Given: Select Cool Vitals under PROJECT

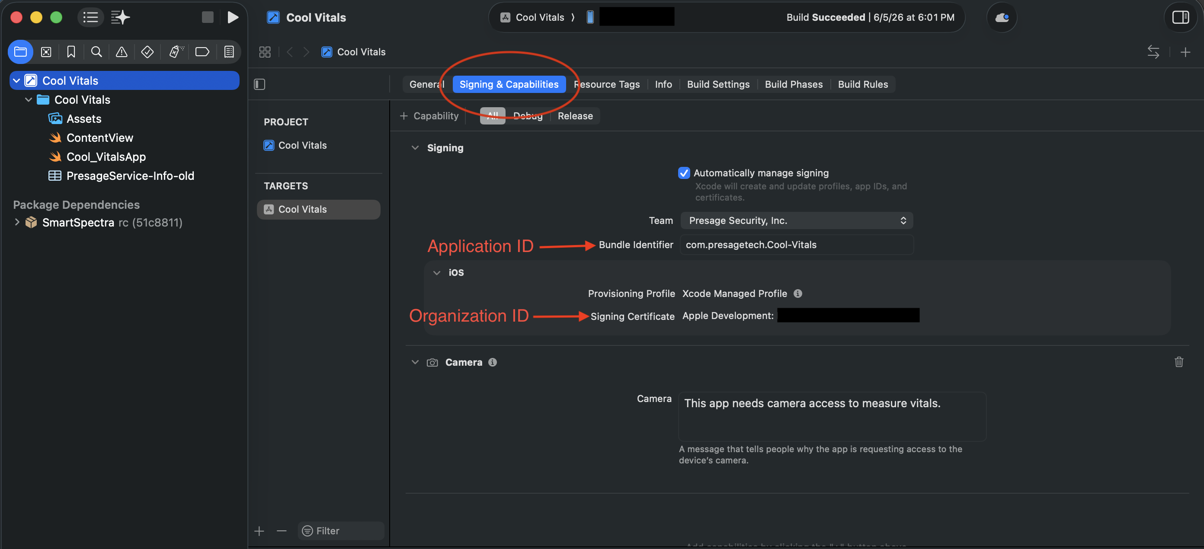Looking at the screenshot, I should (x=295, y=145).
